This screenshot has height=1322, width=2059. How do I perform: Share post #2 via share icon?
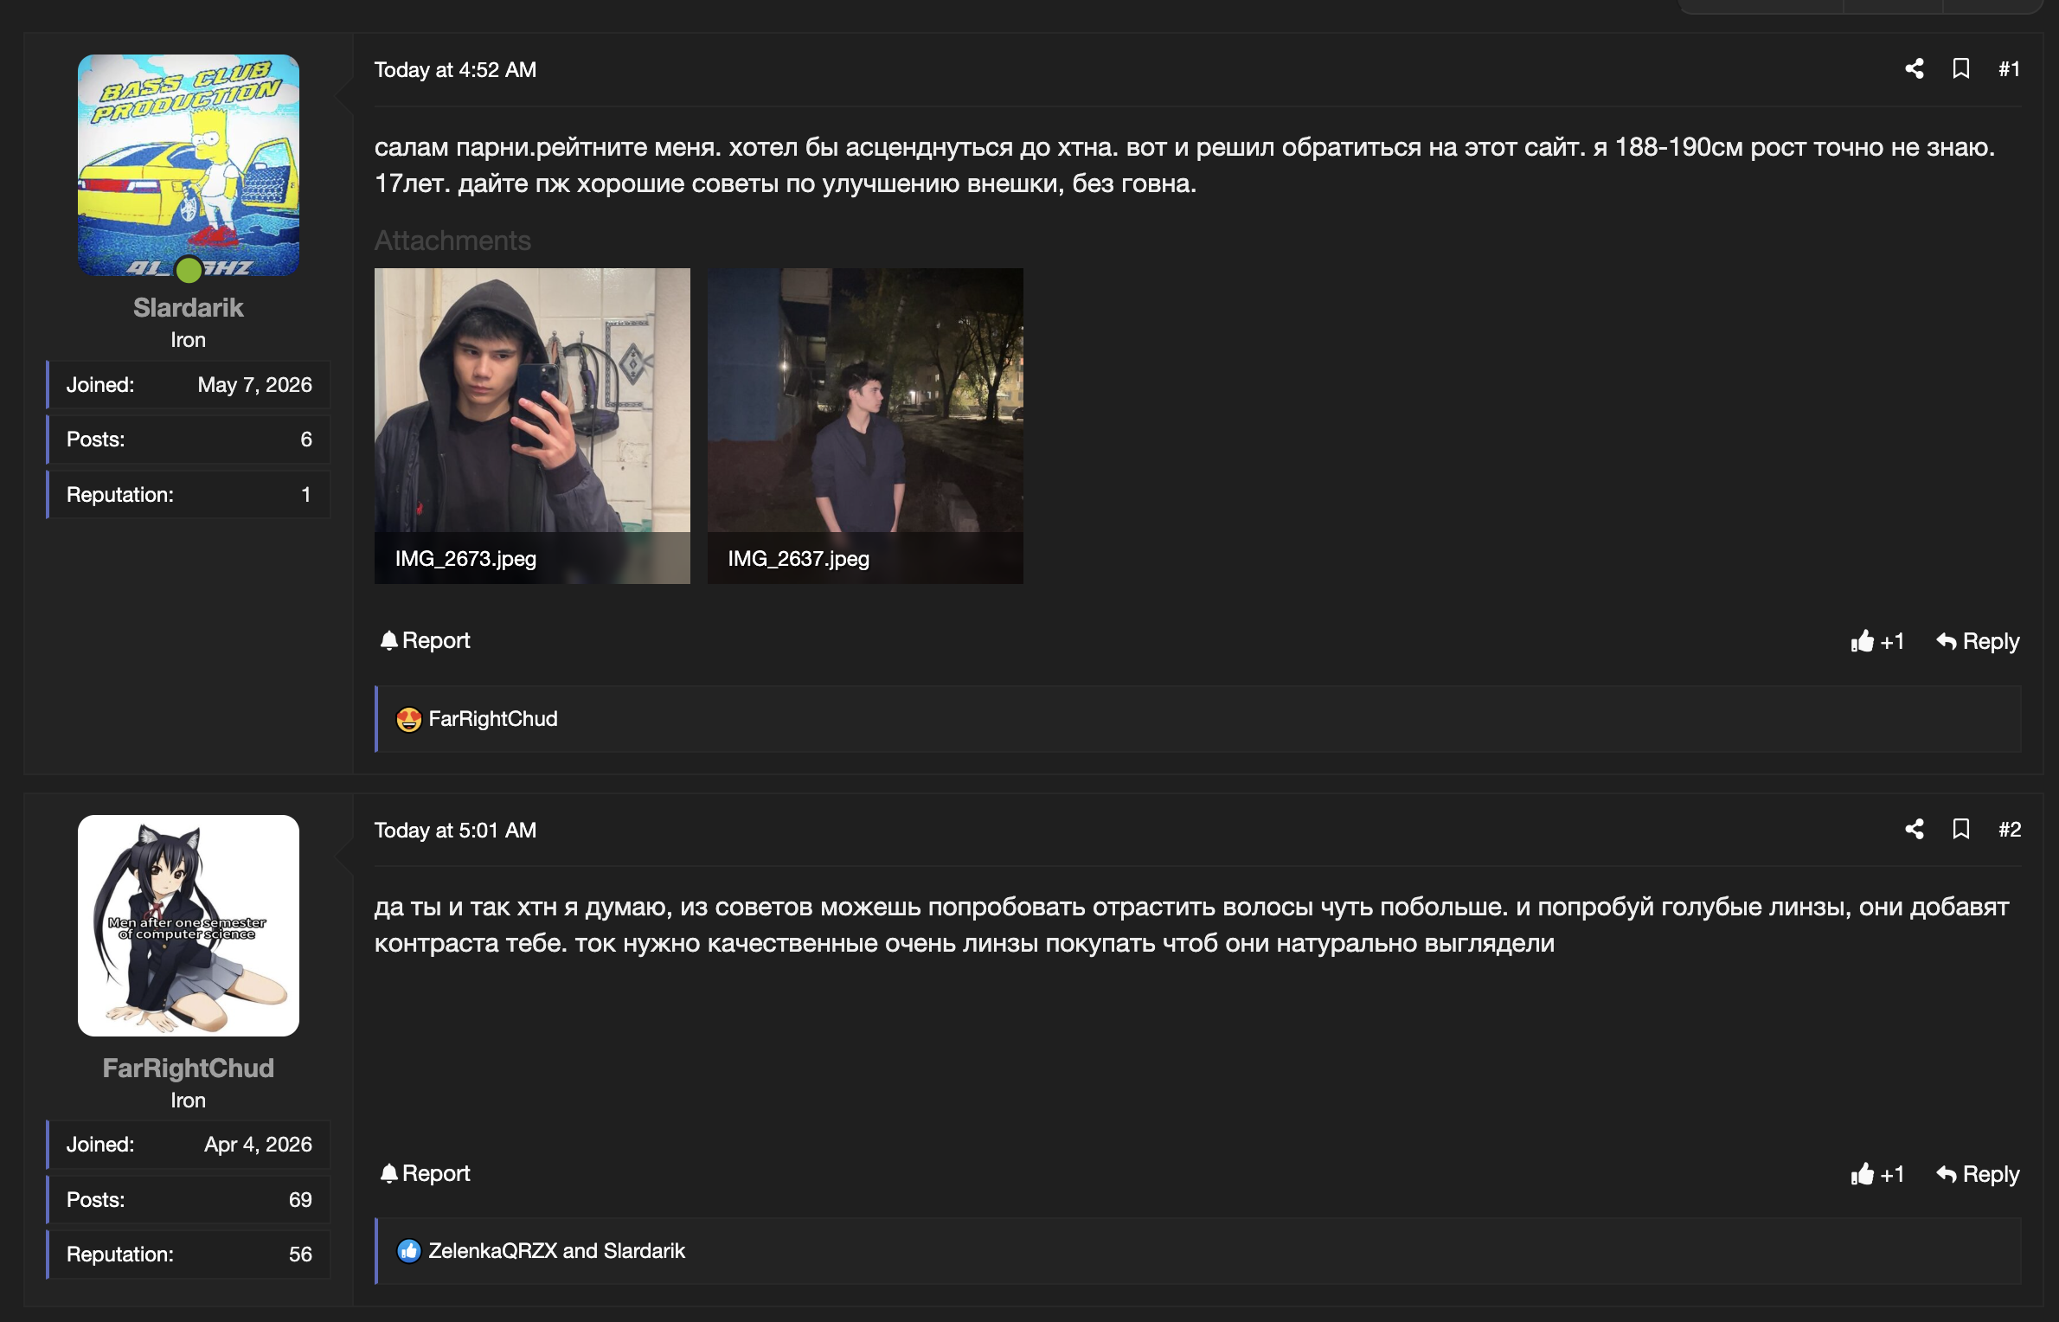click(1915, 830)
